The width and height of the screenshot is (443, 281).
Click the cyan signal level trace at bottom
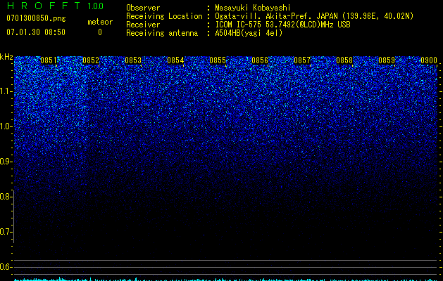(226, 280)
